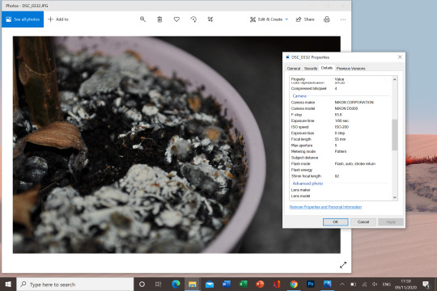Select the Details tab in Properties
Viewport: 437px width, 291px height.
click(327, 68)
